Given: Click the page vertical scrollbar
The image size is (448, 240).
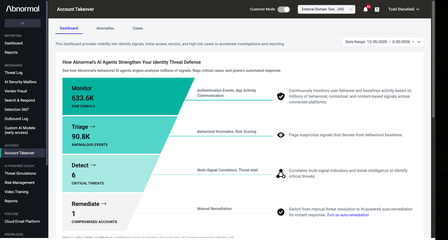Looking at the screenshot, I should (x=433, y=59).
